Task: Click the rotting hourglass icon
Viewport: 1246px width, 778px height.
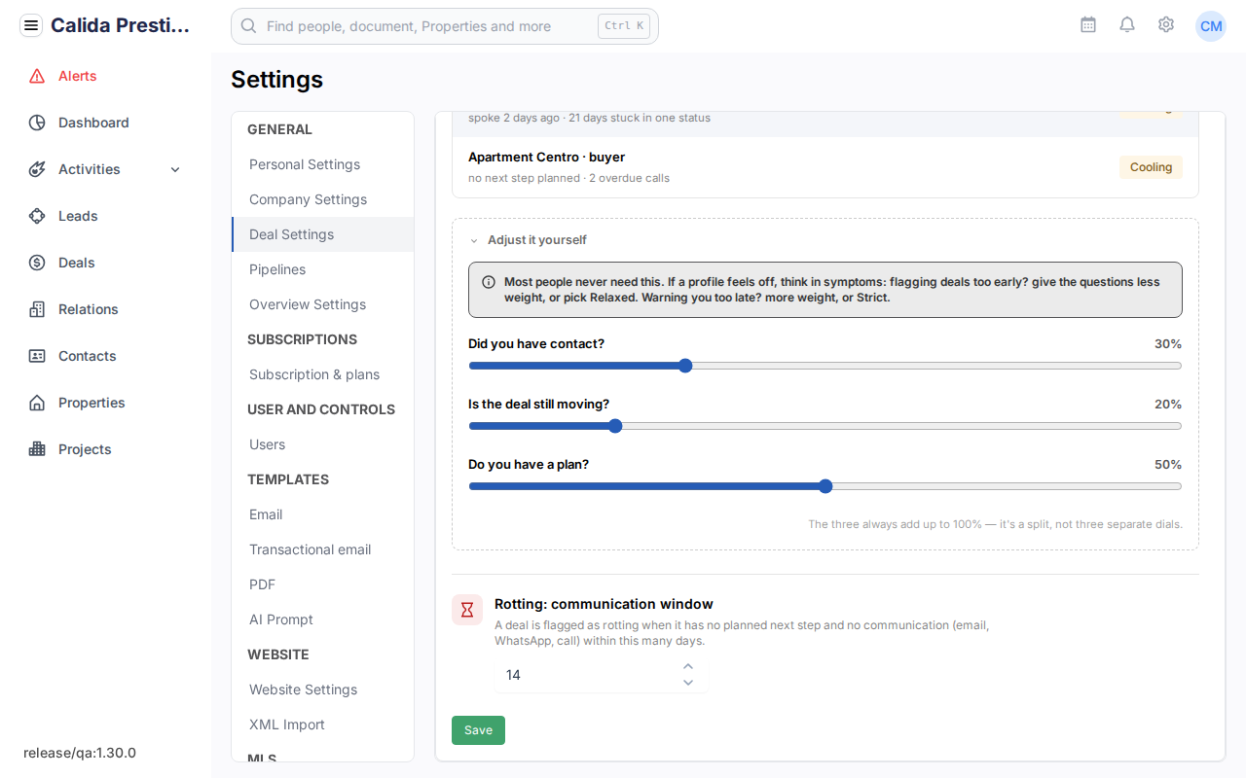Action: [x=467, y=610]
